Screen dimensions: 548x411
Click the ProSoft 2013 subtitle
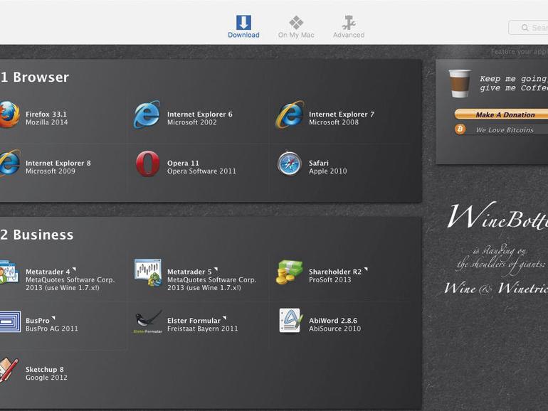point(330,279)
